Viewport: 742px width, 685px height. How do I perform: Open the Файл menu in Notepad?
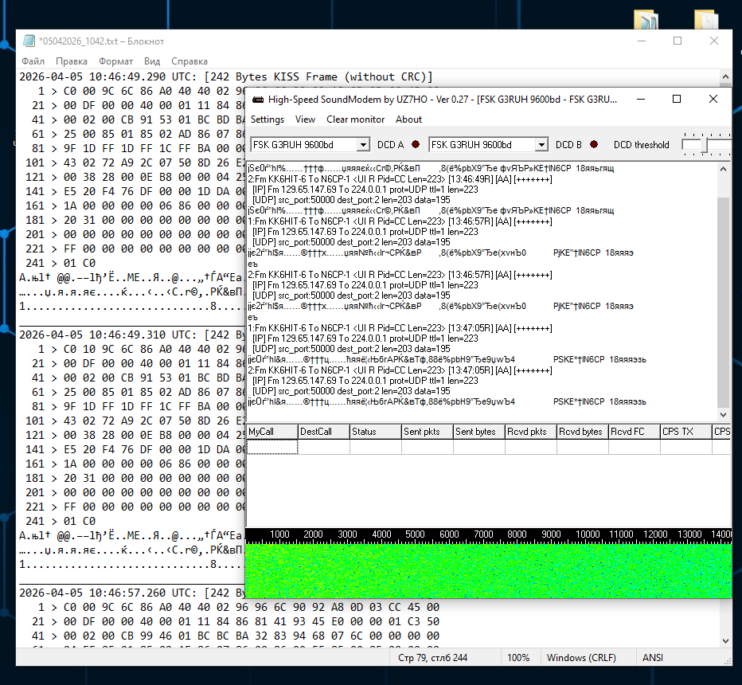click(x=33, y=61)
